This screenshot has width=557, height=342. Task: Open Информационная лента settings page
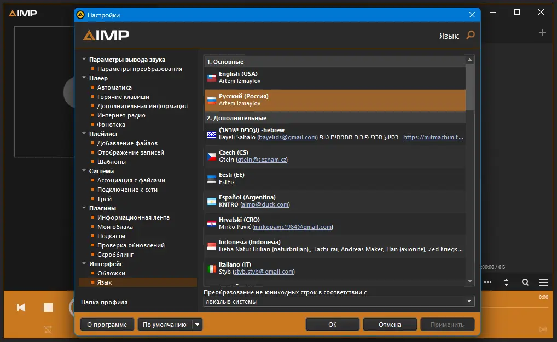(x=133, y=217)
